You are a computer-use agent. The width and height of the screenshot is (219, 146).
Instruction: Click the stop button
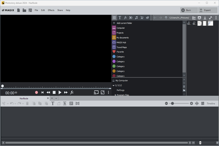click(x=54, y=92)
